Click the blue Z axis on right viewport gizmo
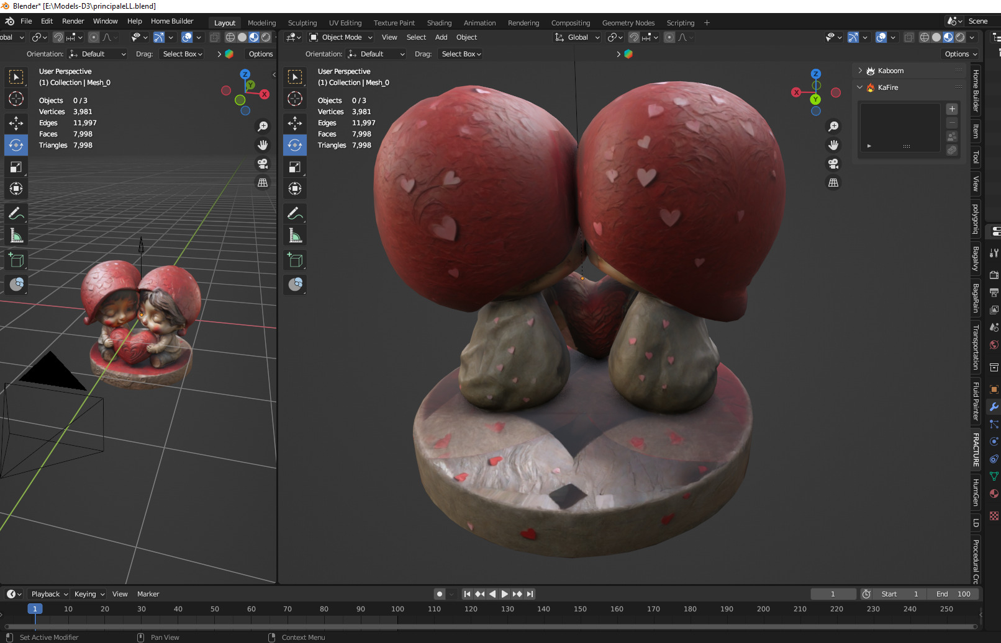The width and height of the screenshot is (1001, 643). click(x=816, y=74)
